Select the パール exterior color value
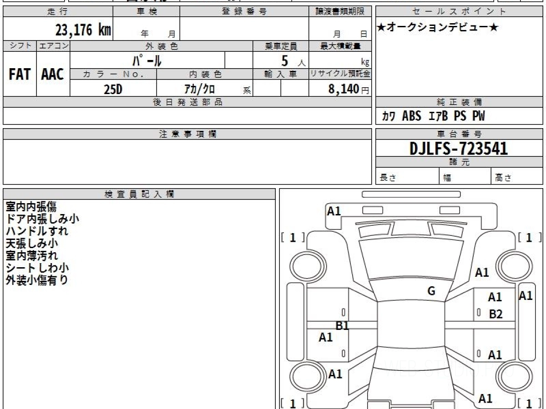This screenshot has height=409, width=546. point(147,60)
